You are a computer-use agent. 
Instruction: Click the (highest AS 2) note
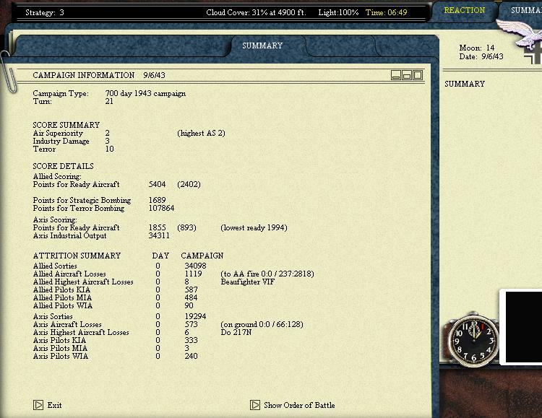(x=201, y=134)
